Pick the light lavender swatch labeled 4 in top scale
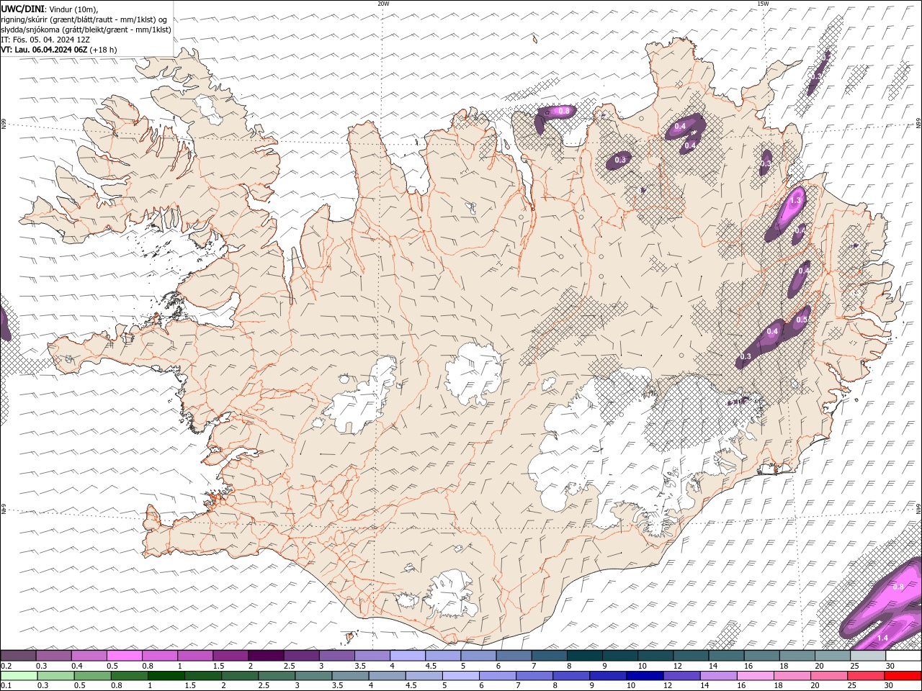922x691 pixels. (408, 656)
